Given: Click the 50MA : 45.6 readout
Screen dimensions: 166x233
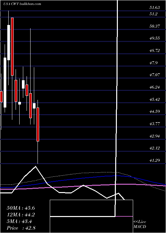Looking at the screenshot, I should (21, 208).
